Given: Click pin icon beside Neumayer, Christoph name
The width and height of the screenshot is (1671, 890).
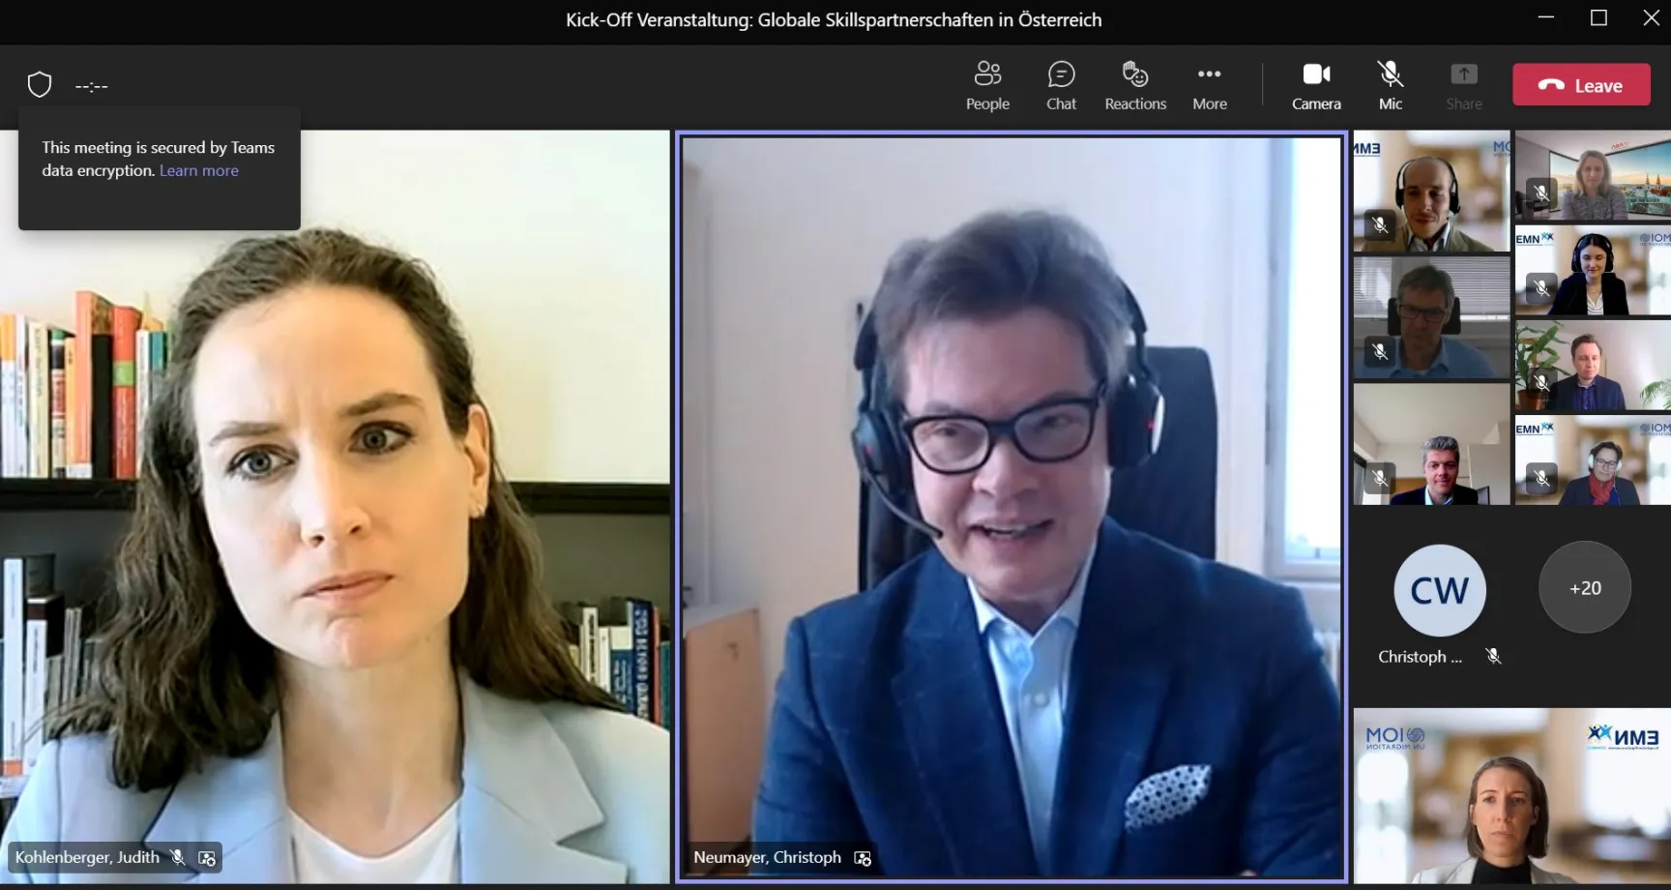Looking at the screenshot, I should 863,858.
